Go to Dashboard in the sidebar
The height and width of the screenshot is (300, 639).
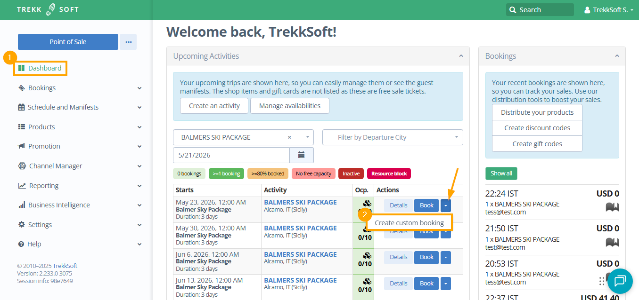pos(44,68)
